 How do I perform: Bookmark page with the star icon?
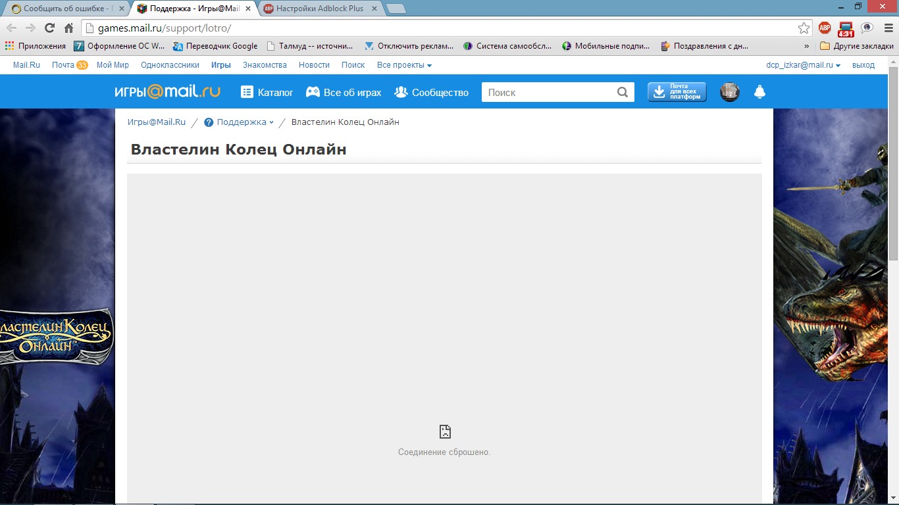pyautogui.click(x=804, y=28)
